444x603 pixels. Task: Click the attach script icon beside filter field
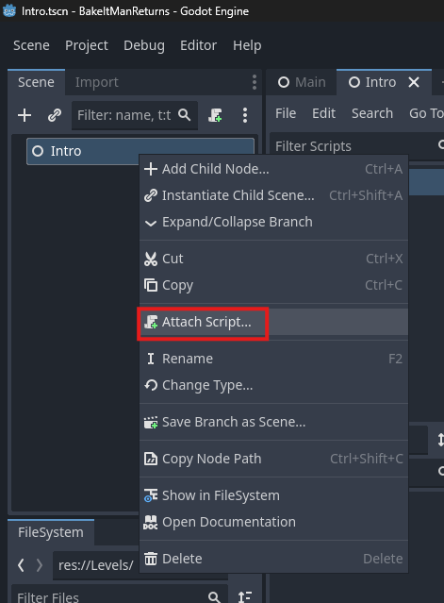215,115
